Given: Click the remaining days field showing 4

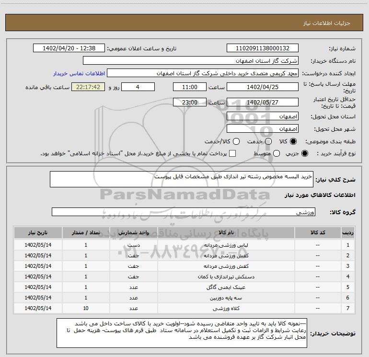Looking at the screenshot, I should pyautogui.click(x=138, y=87).
